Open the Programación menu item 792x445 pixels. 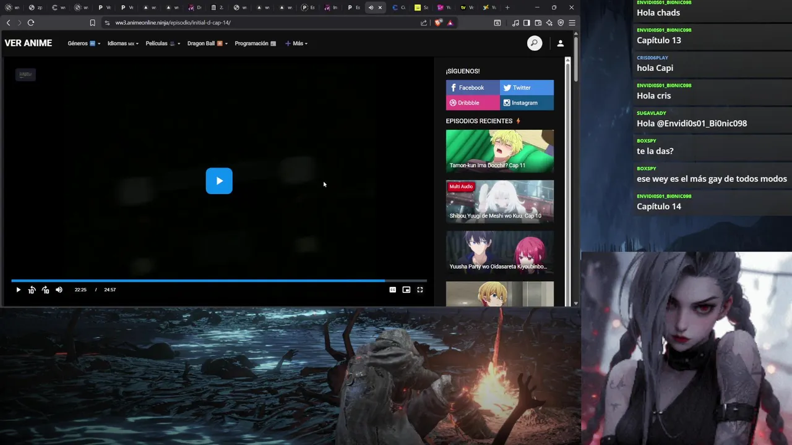(255, 43)
